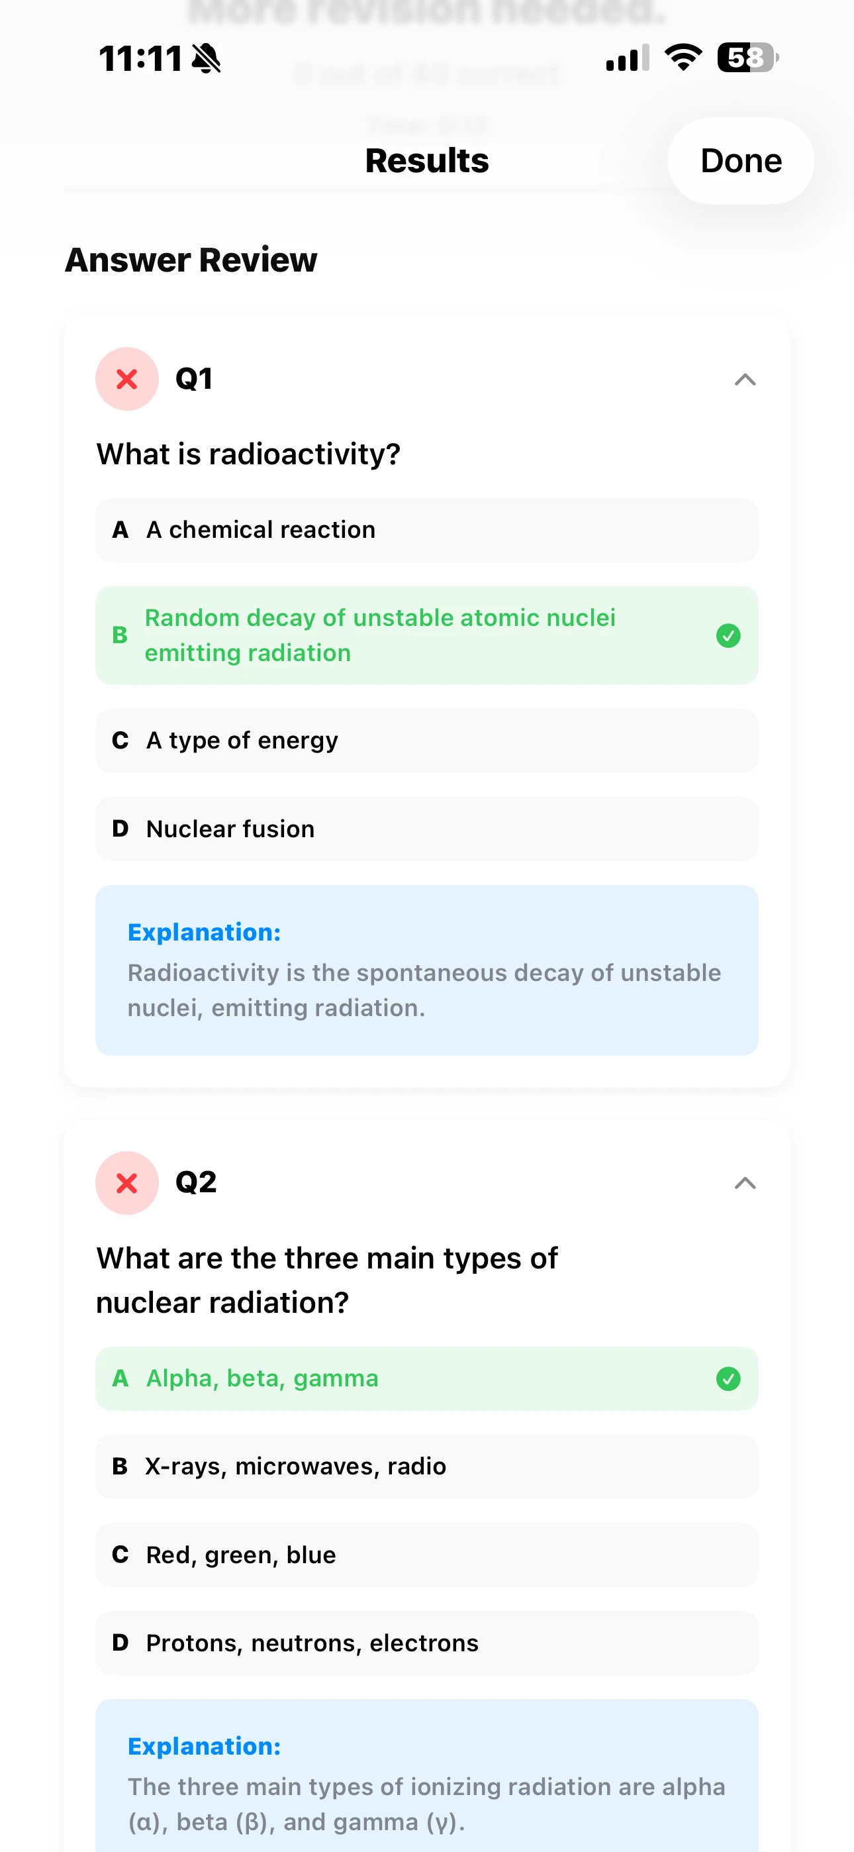This screenshot has height=1852, width=854.
Task: Click the red X incorrect icon beside Q2
Action: pyautogui.click(x=126, y=1184)
